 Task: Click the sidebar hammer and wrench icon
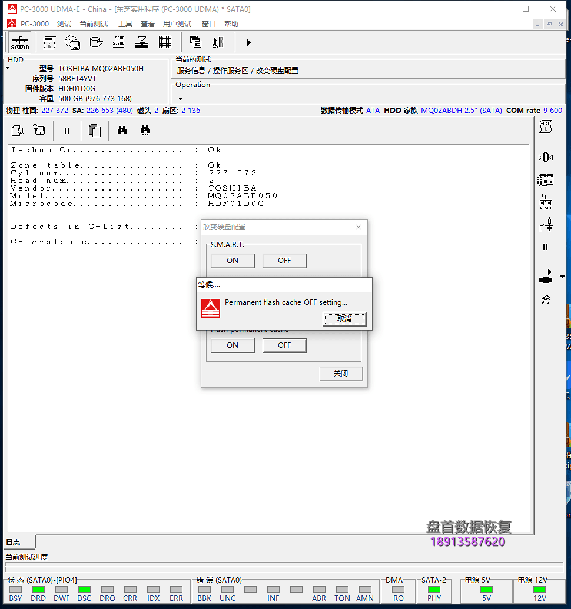pos(546,299)
